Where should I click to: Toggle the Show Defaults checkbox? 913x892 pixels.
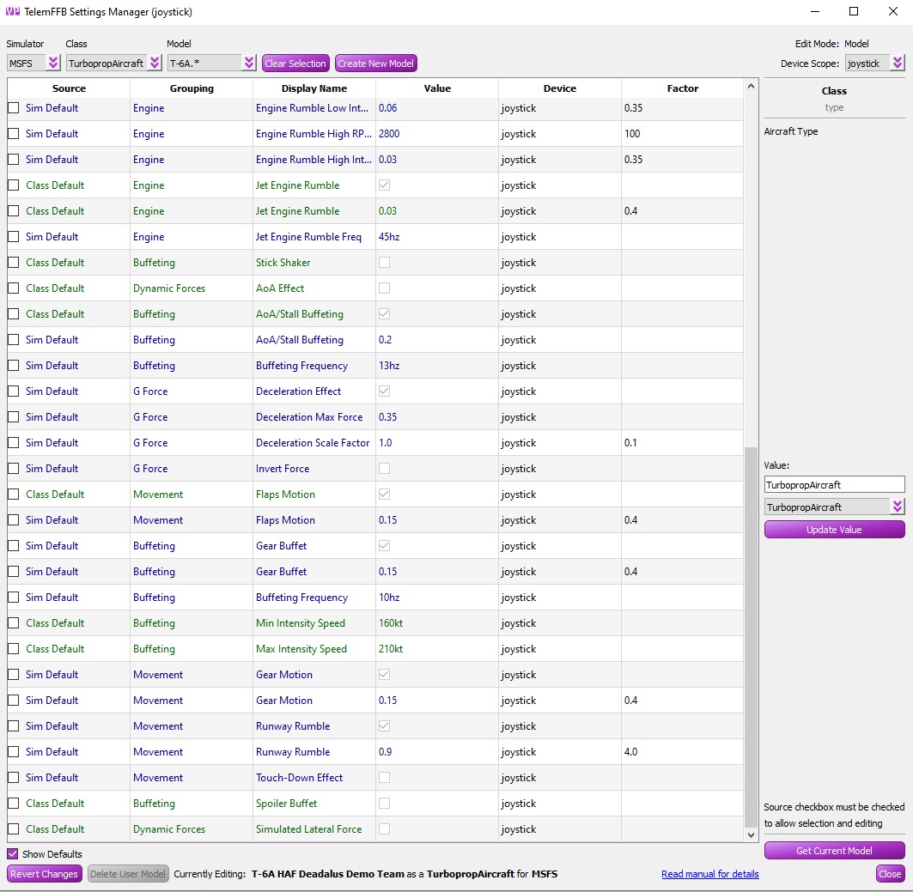12,854
